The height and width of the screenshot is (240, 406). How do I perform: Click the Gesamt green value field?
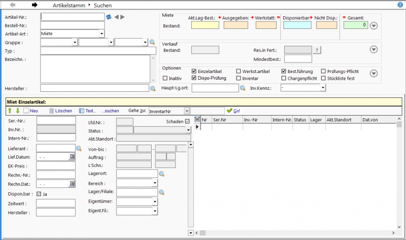coord(356,25)
